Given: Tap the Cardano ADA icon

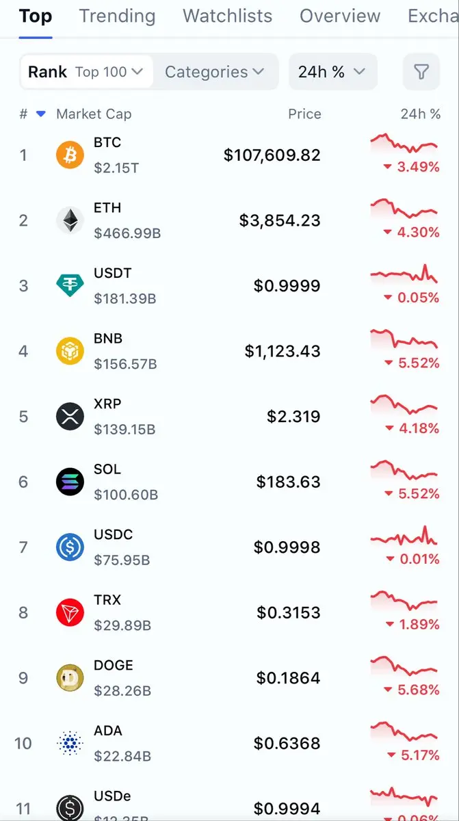Looking at the screenshot, I should click(x=70, y=743).
